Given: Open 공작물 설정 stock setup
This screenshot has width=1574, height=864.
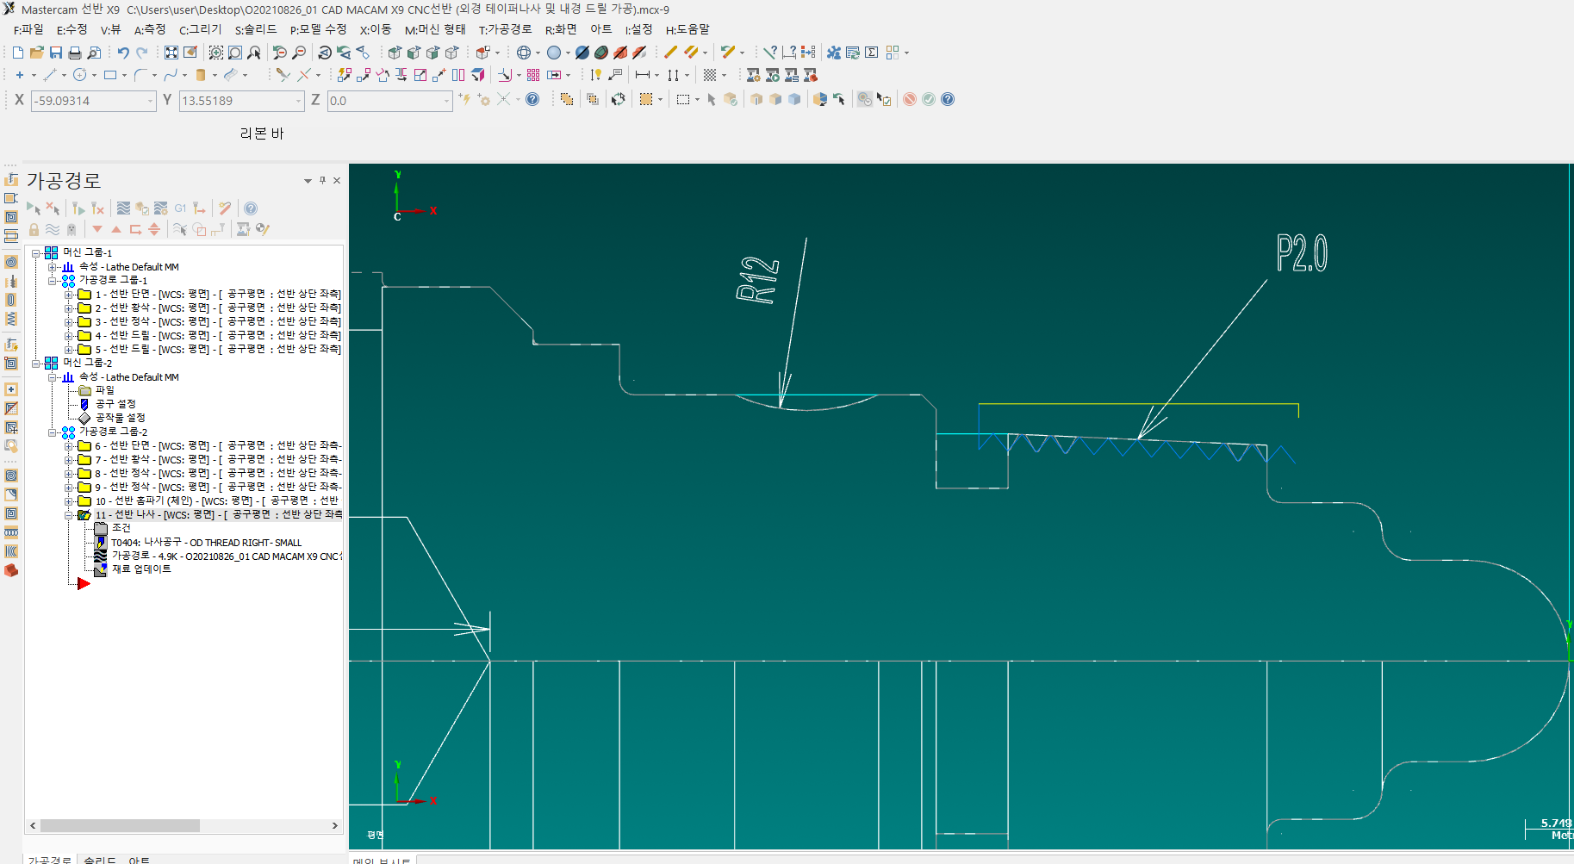Looking at the screenshot, I should click(121, 418).
